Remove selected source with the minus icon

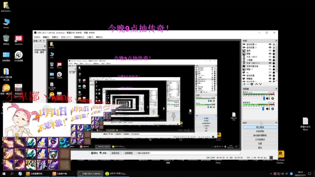248,84
